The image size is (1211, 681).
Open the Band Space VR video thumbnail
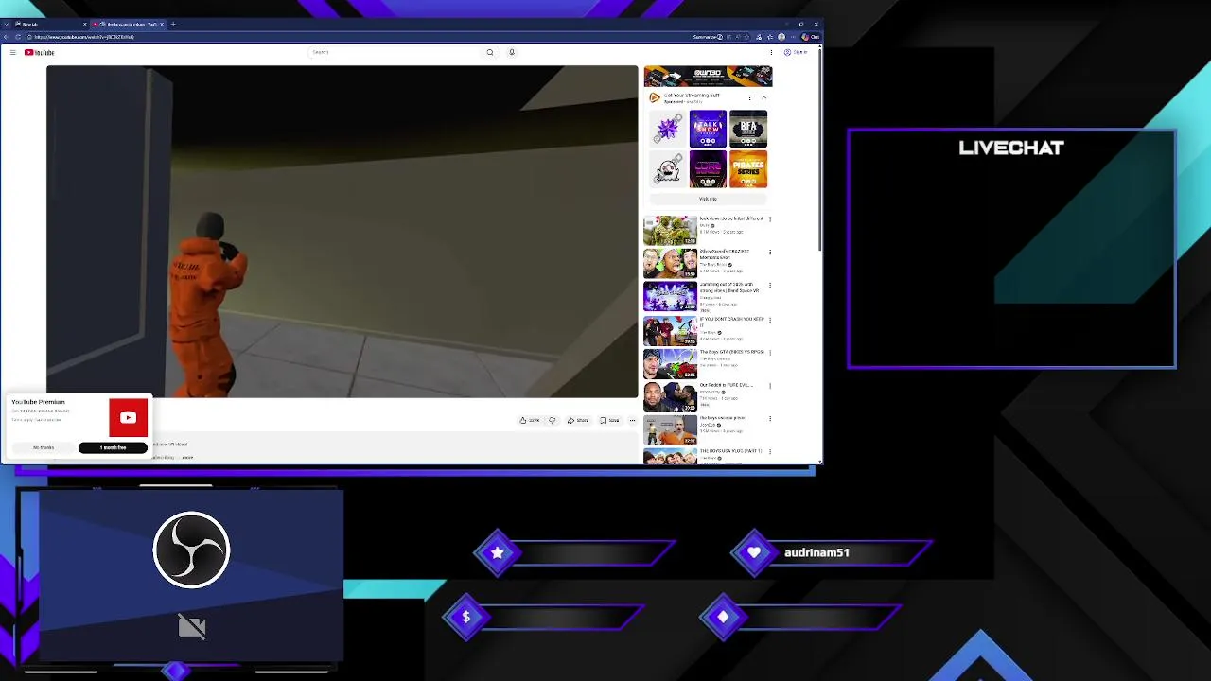[x=670, y=296]
